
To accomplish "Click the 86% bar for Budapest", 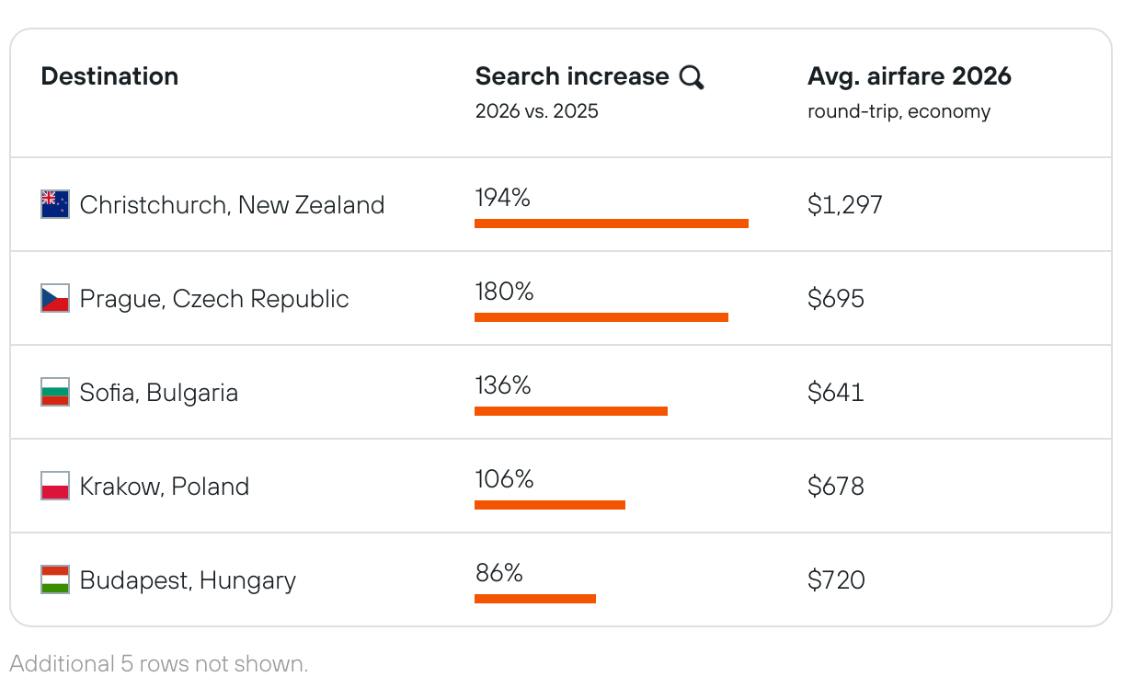I will 534,599.
